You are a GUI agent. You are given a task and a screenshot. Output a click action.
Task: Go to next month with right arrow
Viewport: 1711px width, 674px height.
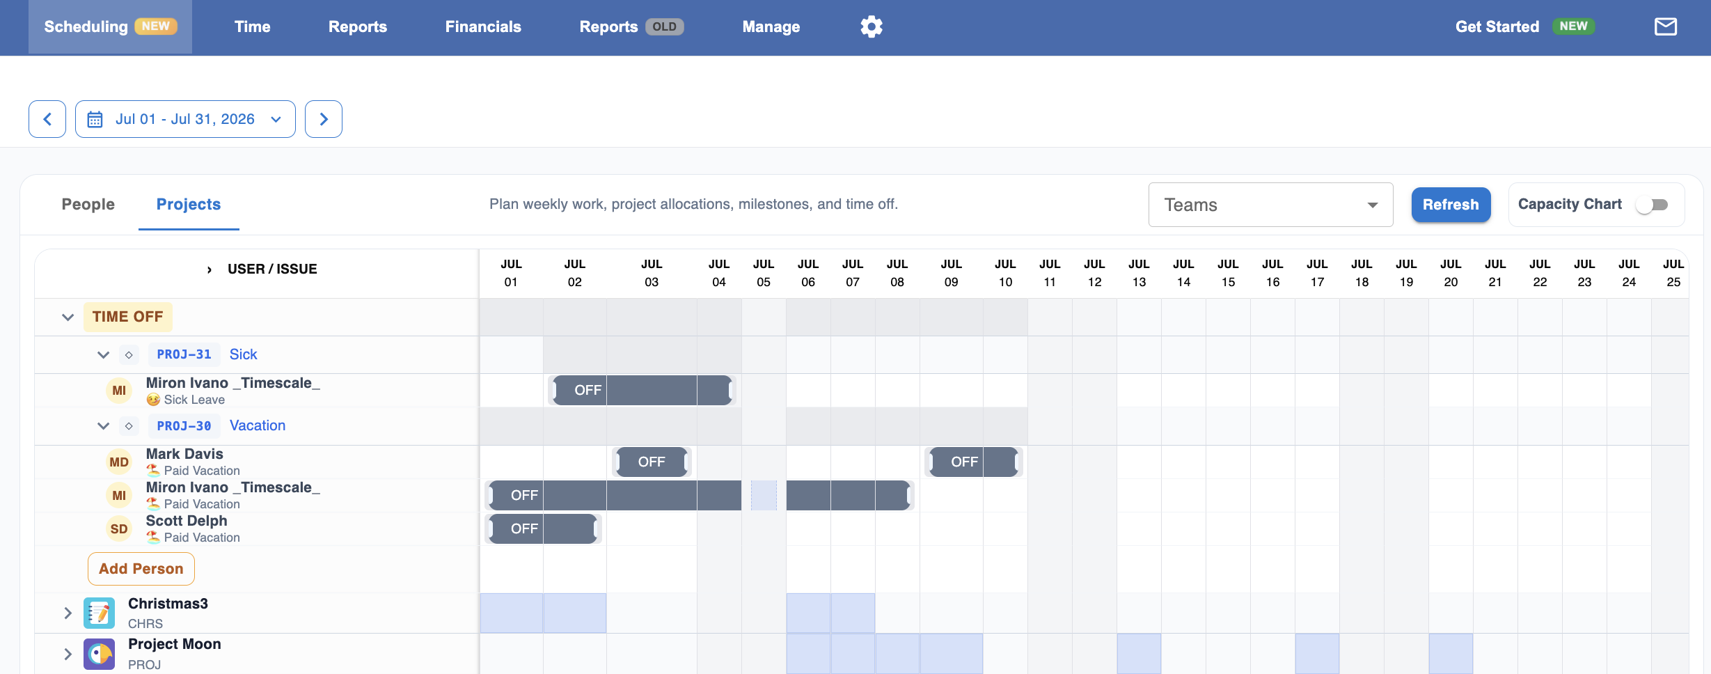(x=324, y=119)
